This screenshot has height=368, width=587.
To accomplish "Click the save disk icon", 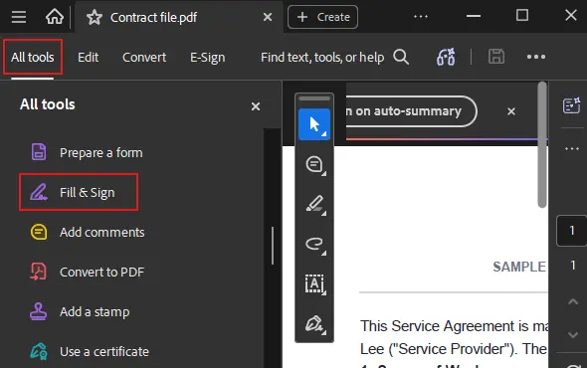I will [496, 57].
